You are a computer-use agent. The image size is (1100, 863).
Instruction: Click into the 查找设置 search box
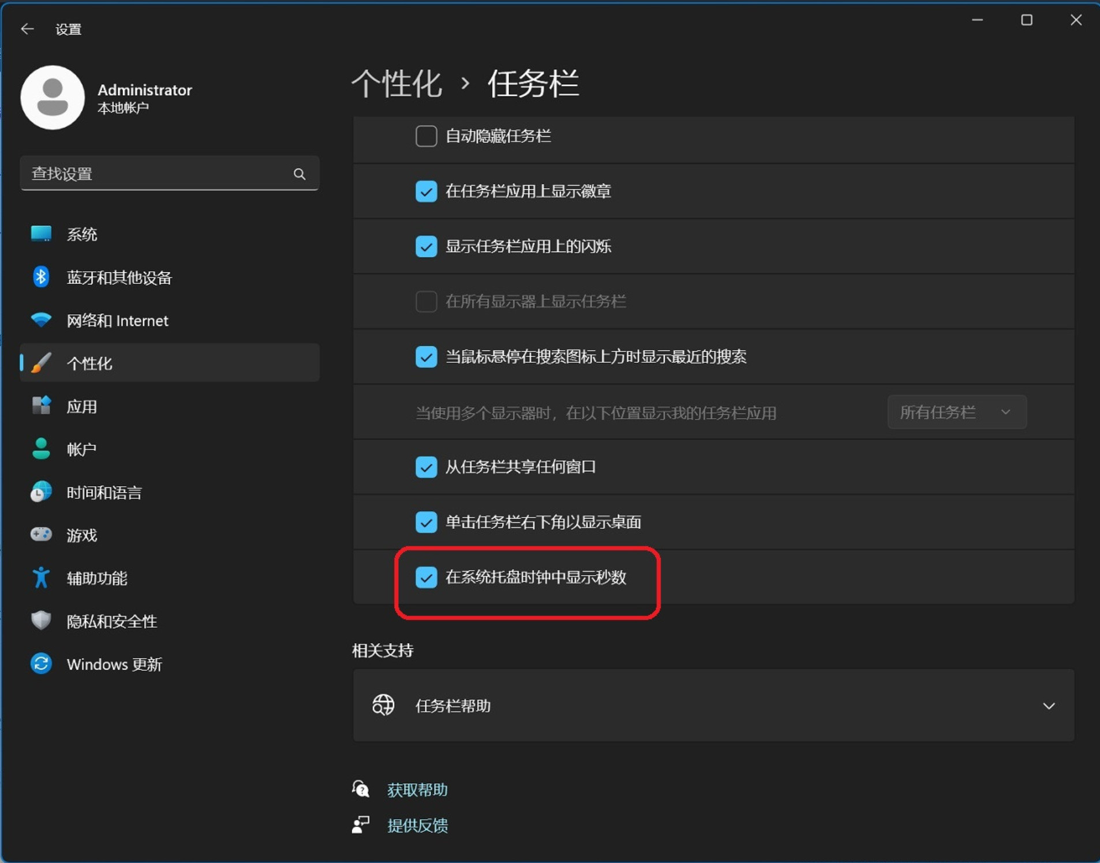tap(169, 173)
